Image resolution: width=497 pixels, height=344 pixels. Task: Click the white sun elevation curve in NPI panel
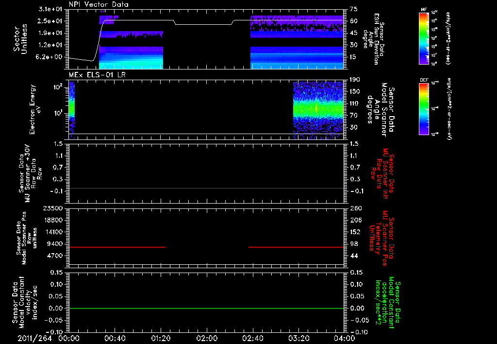[206, 24]
